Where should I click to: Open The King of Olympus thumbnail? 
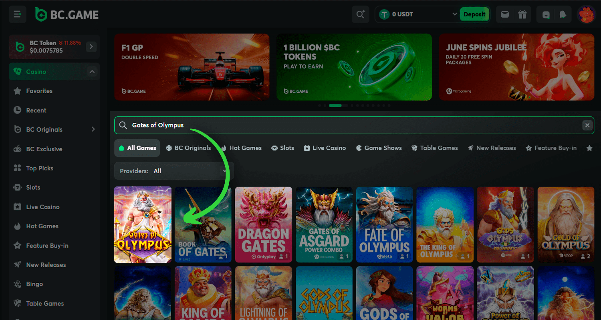coord(445,225)
